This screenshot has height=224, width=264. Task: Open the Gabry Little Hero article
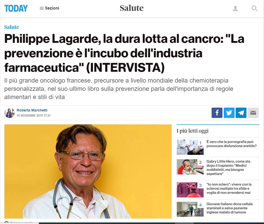tap(228, 167)
